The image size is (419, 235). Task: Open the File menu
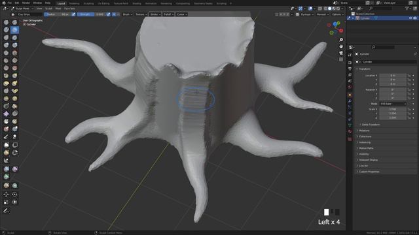tap(10, 3)
